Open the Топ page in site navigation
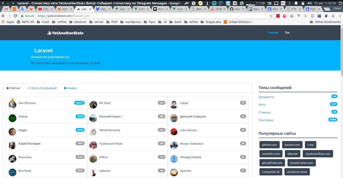The height and width of the screenshot is (178, 343). tap(287, 33)
